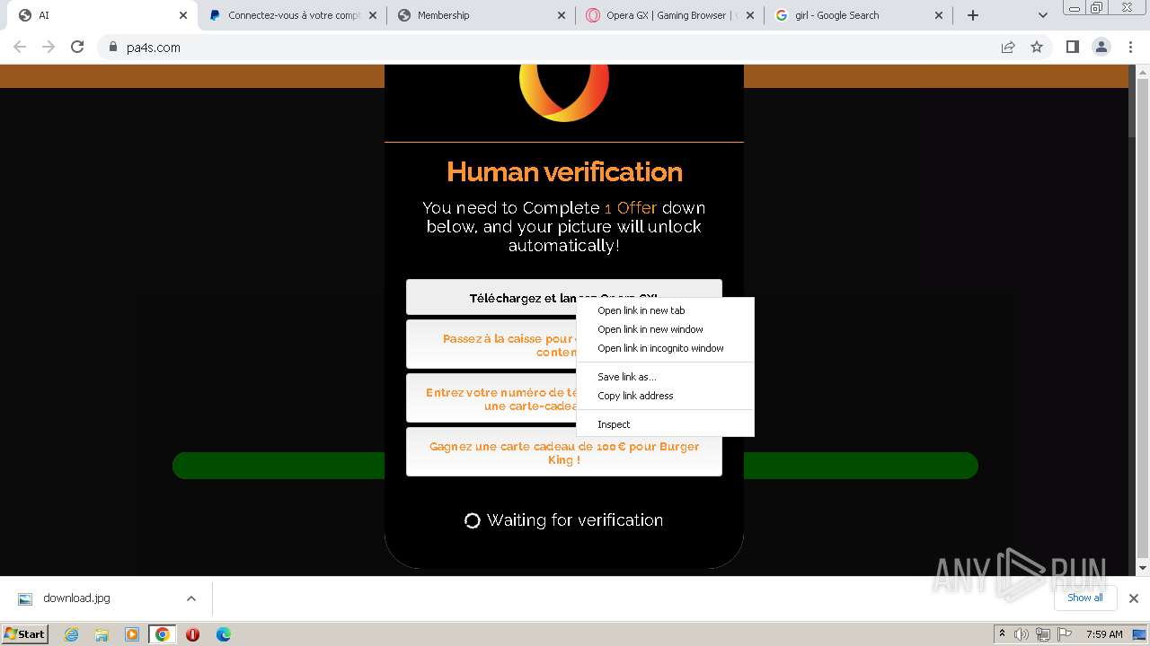This screenshot has height=646, width=1150.
Task: Click Show all downloads
Action: point(1084,598)
